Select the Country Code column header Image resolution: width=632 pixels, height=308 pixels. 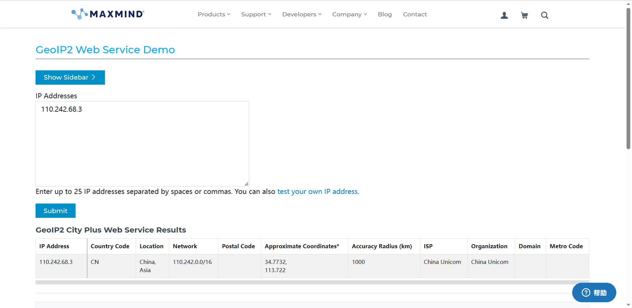pyautogui.click(x=111, y=246)
